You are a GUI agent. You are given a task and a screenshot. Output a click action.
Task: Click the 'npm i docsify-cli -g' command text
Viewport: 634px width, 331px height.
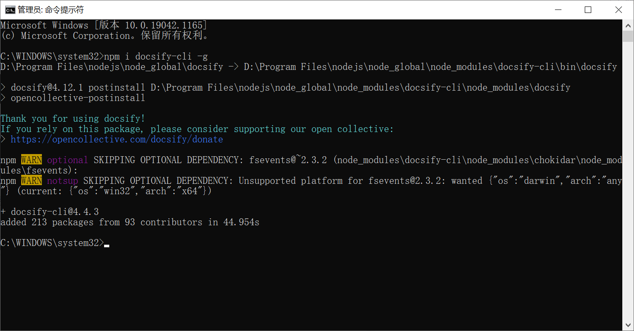156,56
